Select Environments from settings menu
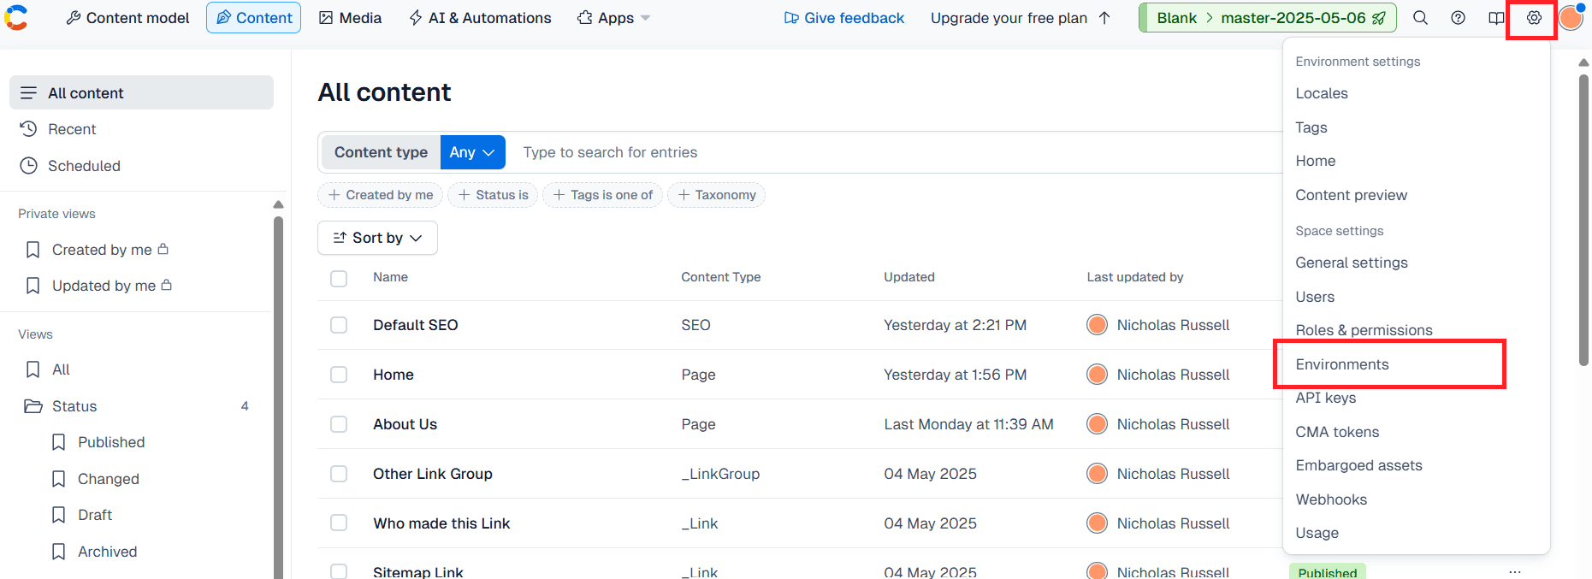 (1341, 364)
